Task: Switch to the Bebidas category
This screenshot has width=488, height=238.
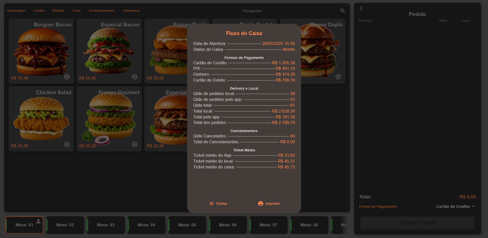Action: pos(58,11)
